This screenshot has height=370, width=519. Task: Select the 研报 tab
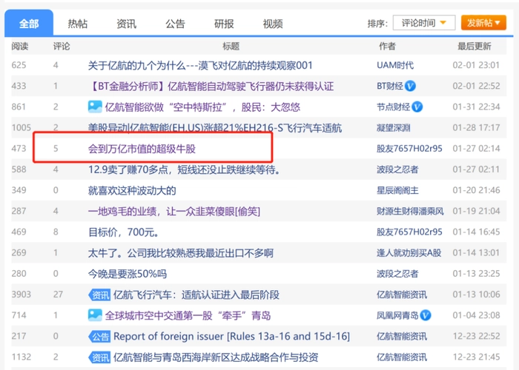pos(224,24)
